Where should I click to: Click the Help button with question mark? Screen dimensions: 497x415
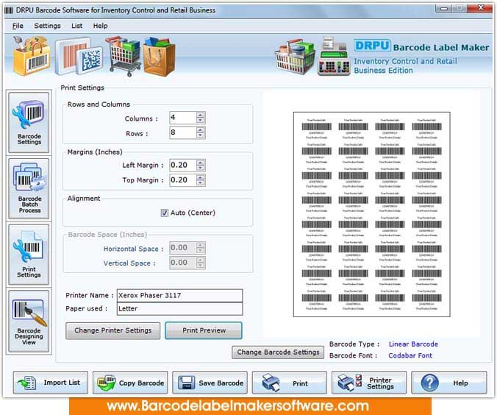[448, 383]
